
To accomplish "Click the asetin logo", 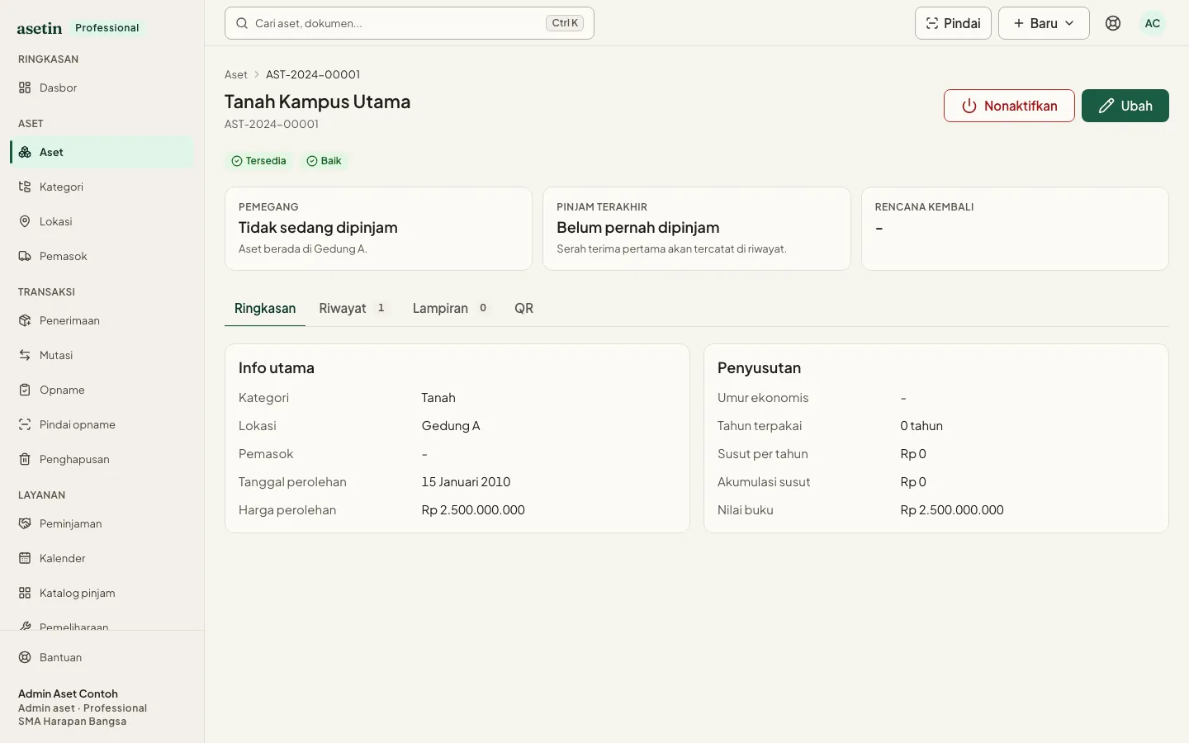I will tap(40, 28).
